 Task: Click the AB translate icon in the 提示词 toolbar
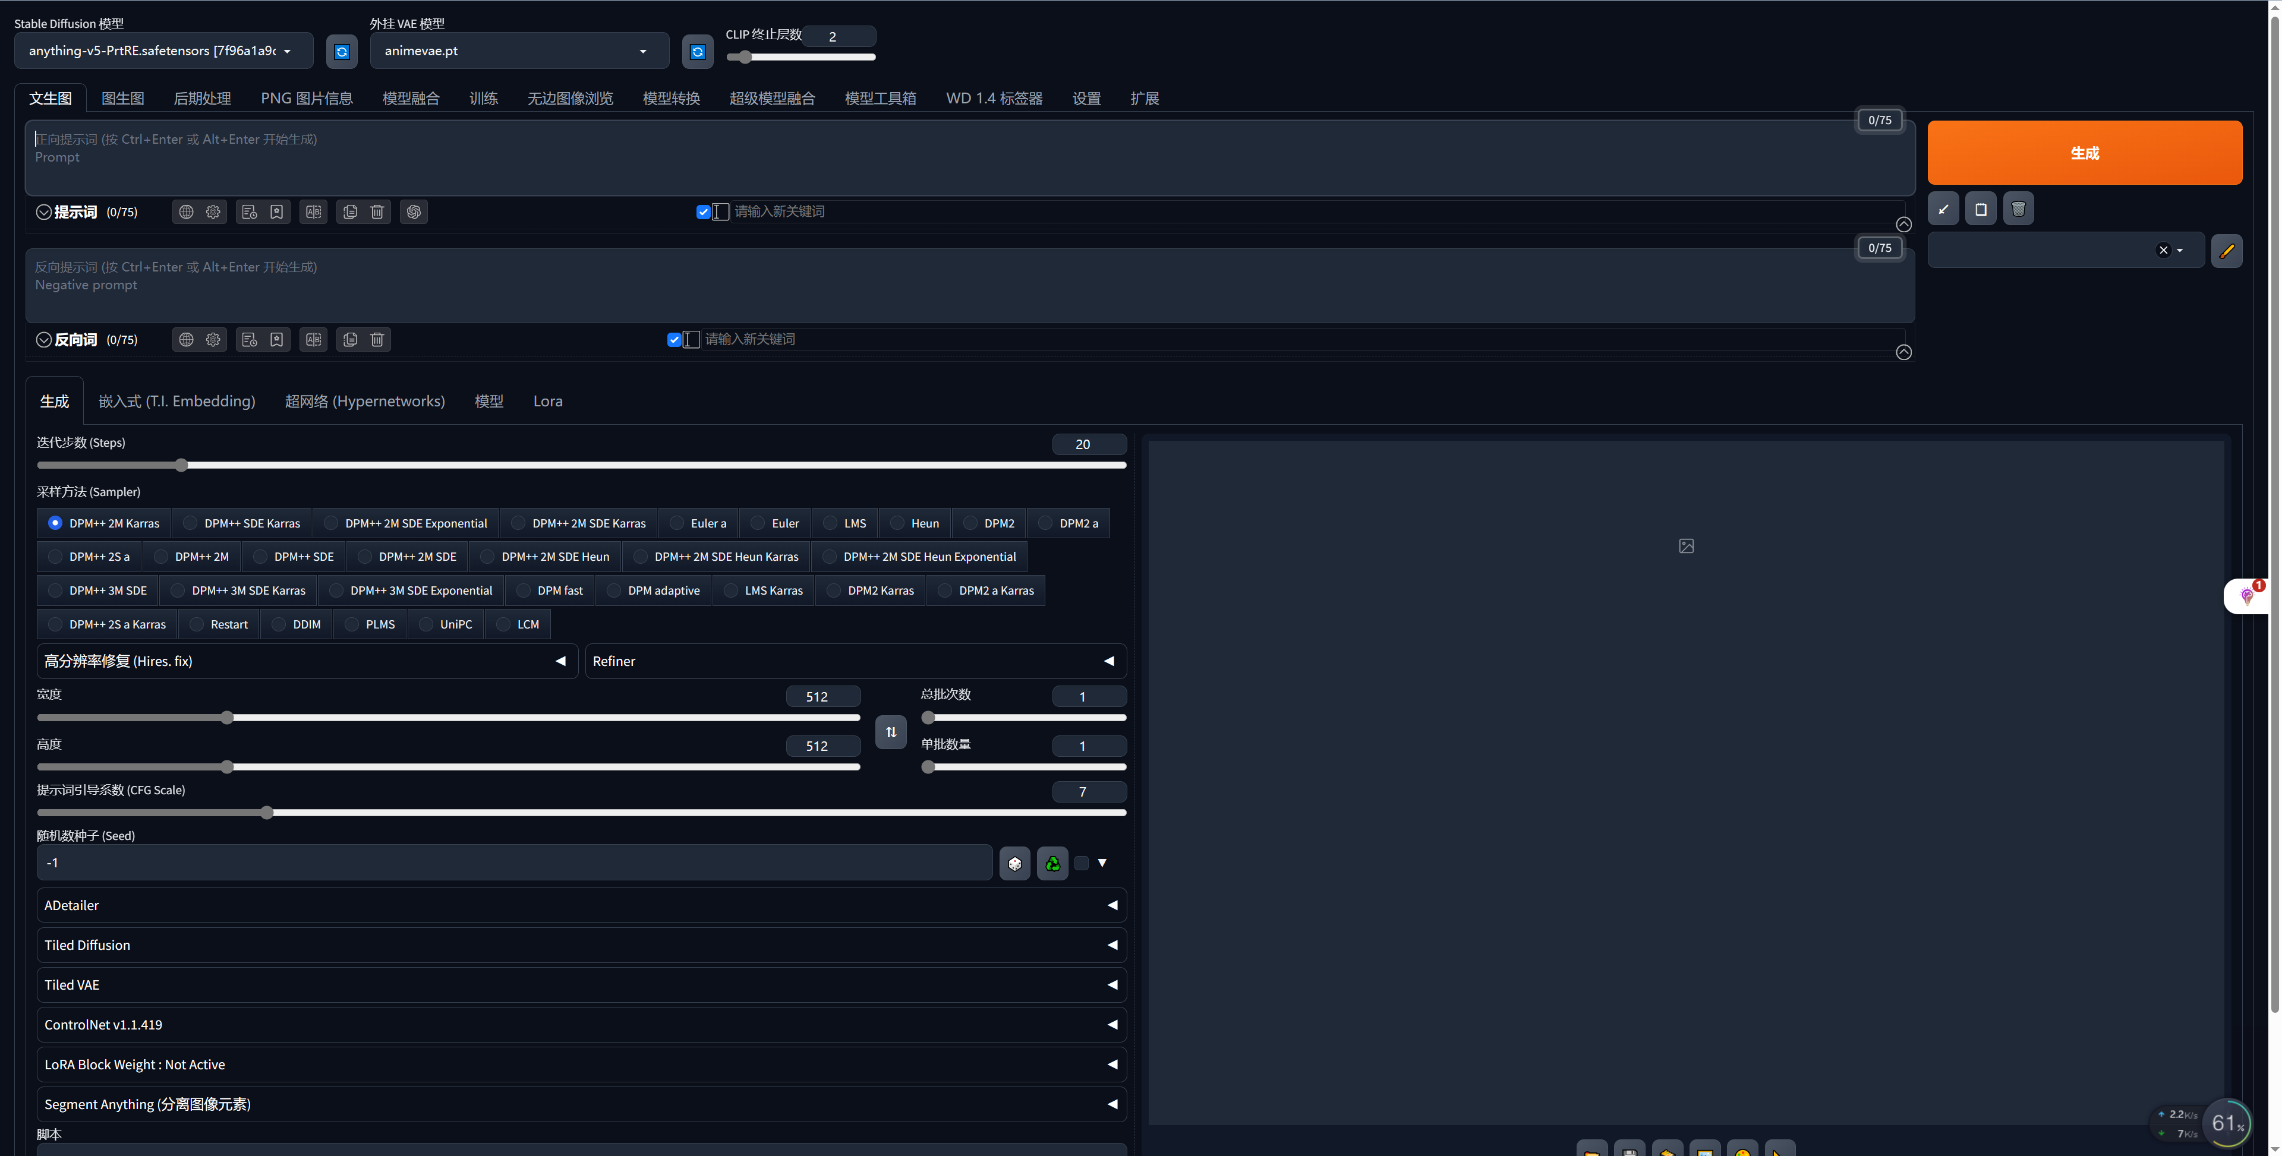[314, 211]
